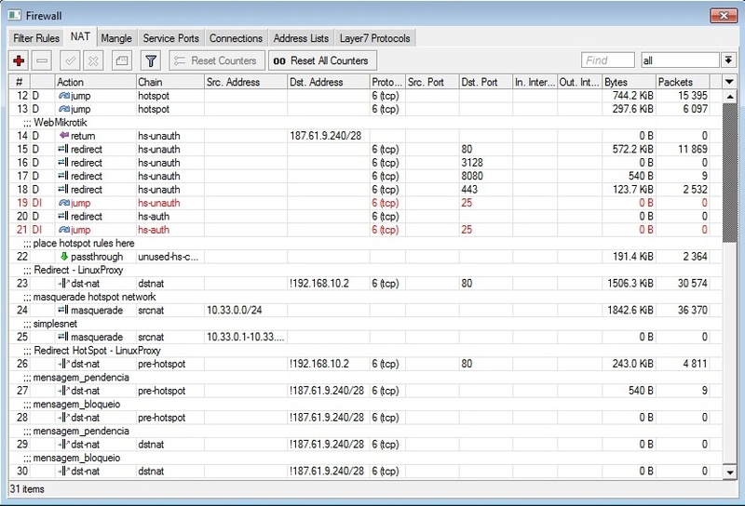Image resolution: width=745 pixels, height=506 pixels.
Task: Open the Service Ports tab
Action: click(x=171, y=38)
